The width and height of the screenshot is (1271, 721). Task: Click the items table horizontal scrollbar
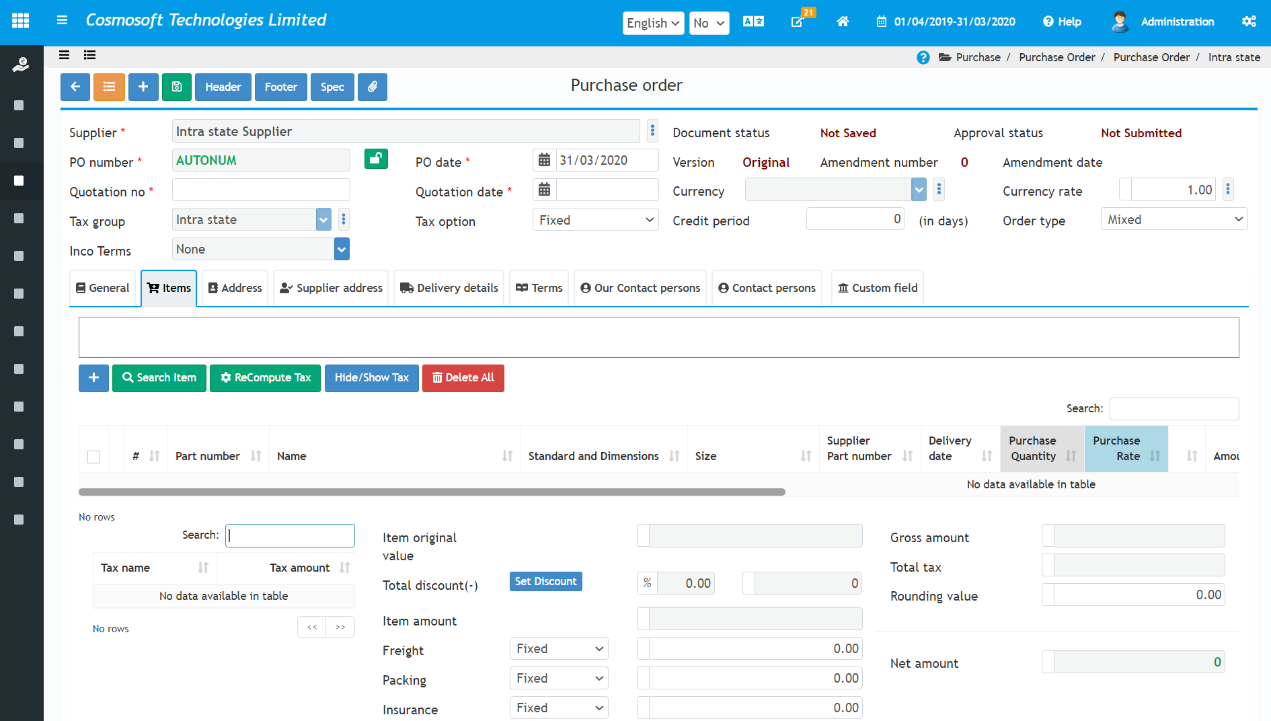(x=432, y=492)
